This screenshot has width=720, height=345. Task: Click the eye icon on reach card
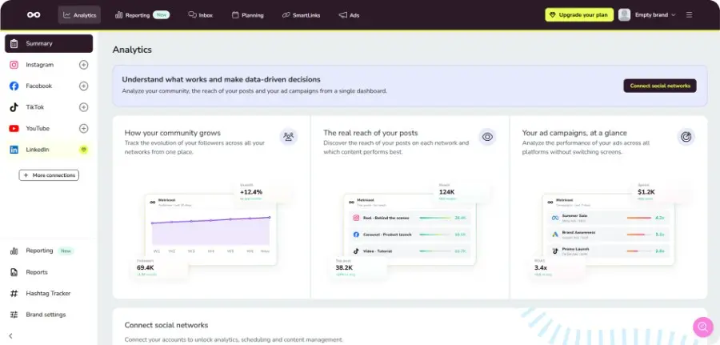487,136
